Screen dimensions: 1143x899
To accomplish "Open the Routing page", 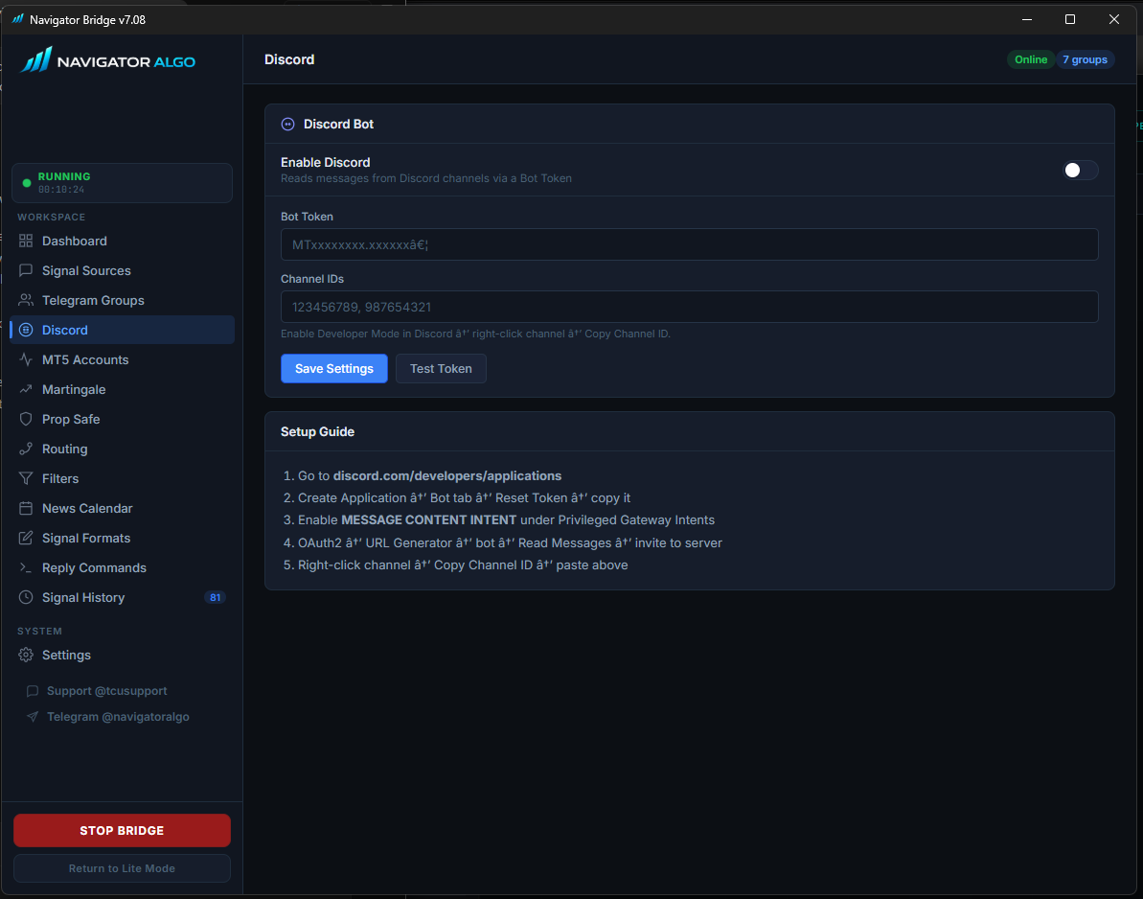I will pos(65,449).
